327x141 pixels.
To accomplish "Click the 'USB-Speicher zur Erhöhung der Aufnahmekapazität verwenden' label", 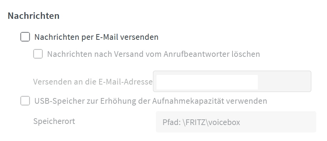I will pos(150,101).
